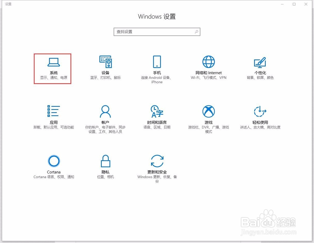Click the 手机 label
This screenshot has width=314, height=243.
pos(157,73)
